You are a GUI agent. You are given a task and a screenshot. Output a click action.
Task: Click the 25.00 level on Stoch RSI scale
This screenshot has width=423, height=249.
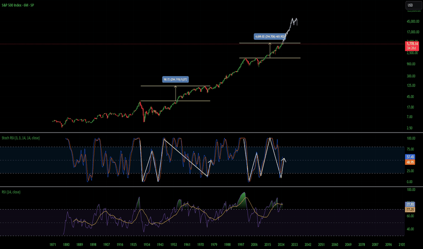(410, 171)
